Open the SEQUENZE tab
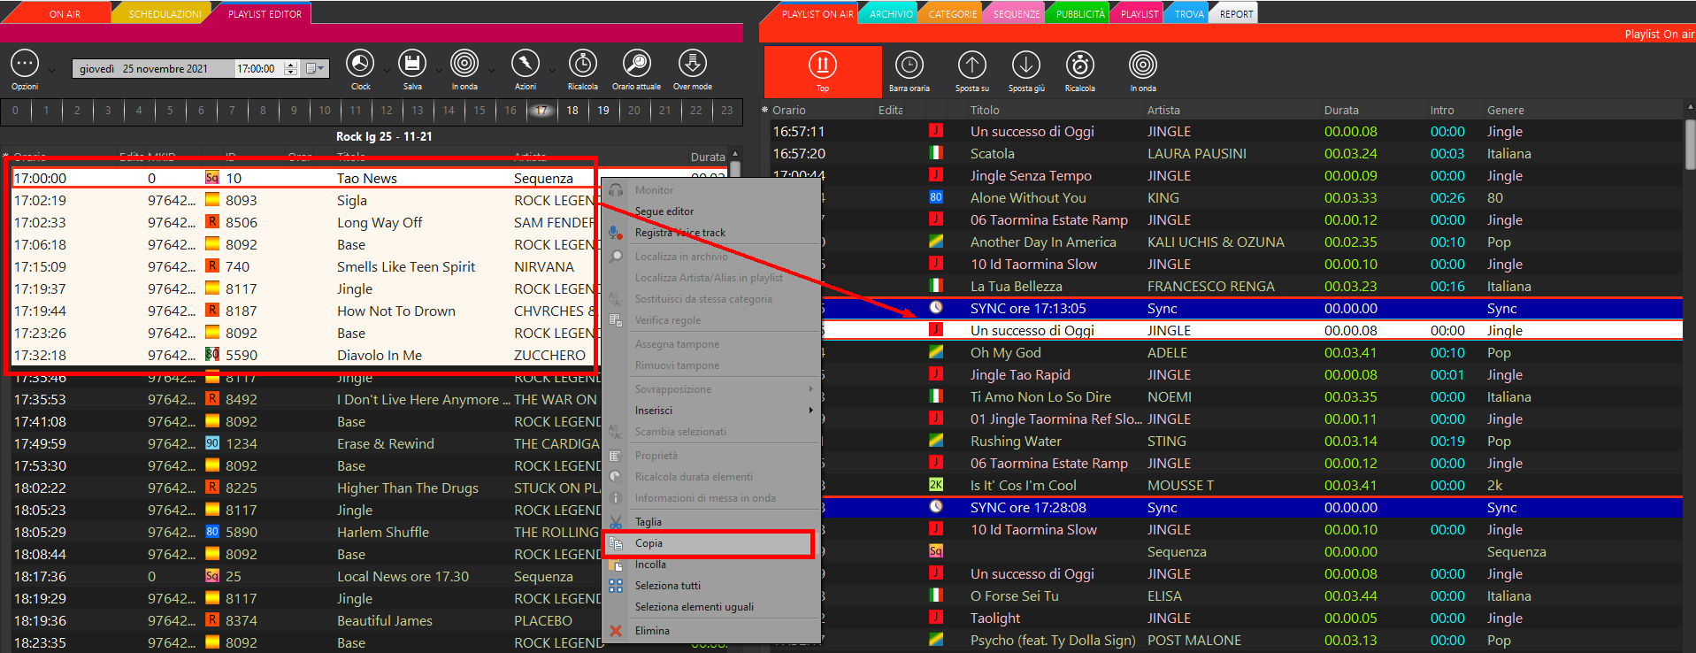The height and width of the screenshot is (653, 1696). (x=1017, y=14)
